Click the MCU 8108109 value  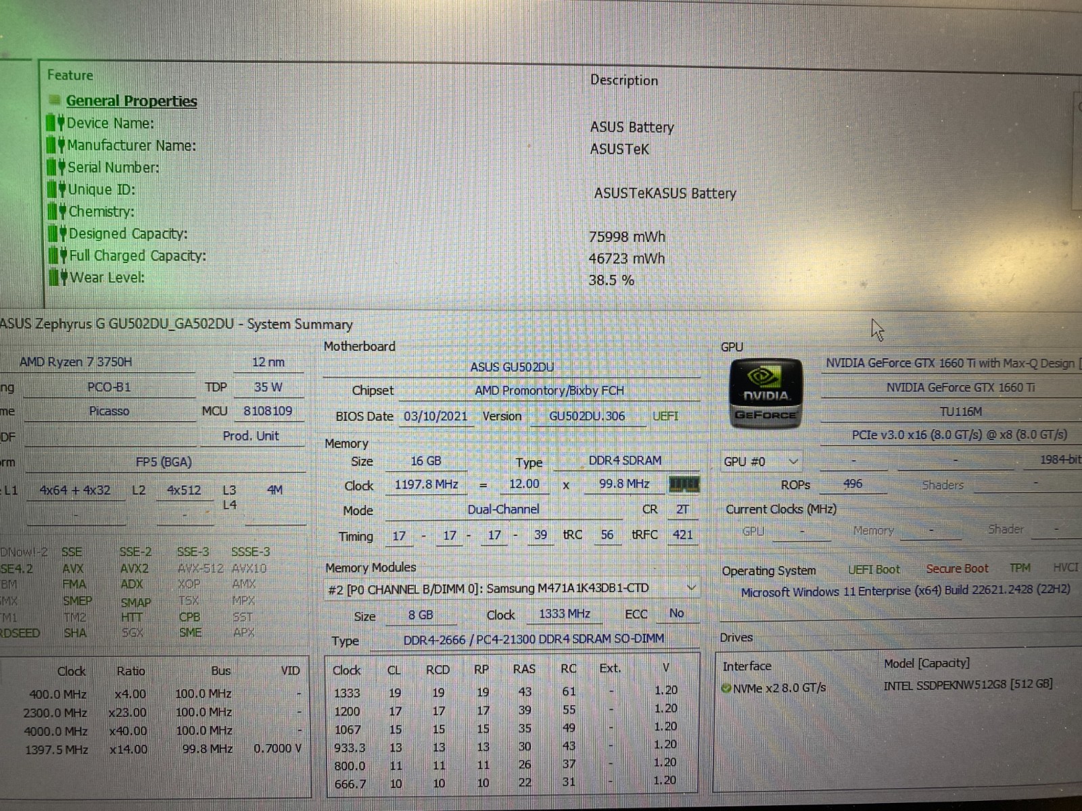point(268,411)
